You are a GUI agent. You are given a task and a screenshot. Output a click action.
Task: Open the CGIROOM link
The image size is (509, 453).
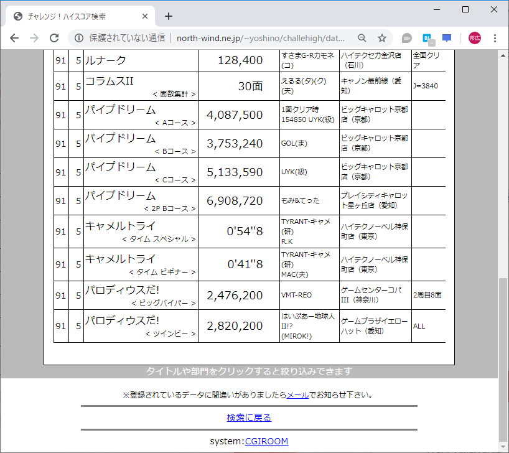266,441
